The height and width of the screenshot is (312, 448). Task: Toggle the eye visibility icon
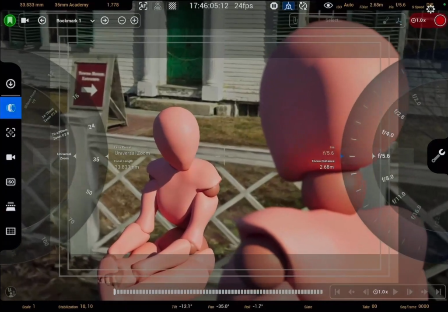click(328, 6)
